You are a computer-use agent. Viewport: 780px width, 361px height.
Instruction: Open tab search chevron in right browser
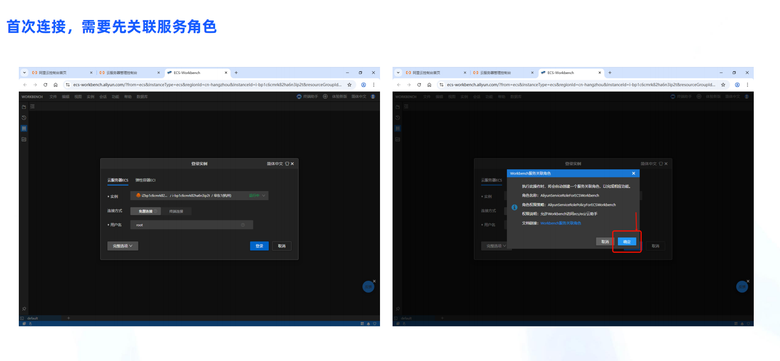[398, 72]
